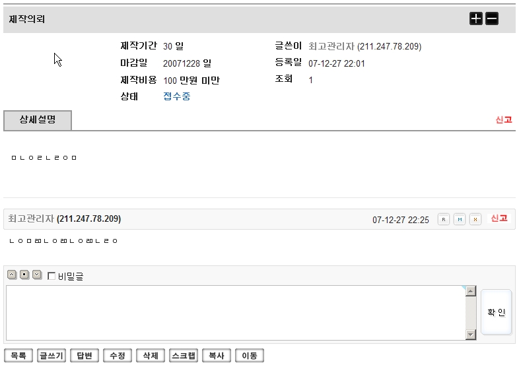Click inside the comment text area
The image size is (519, 367).
point(234,312)
